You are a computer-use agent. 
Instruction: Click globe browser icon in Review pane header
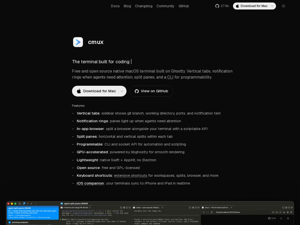pyautogui.click(x=124, y=207)
